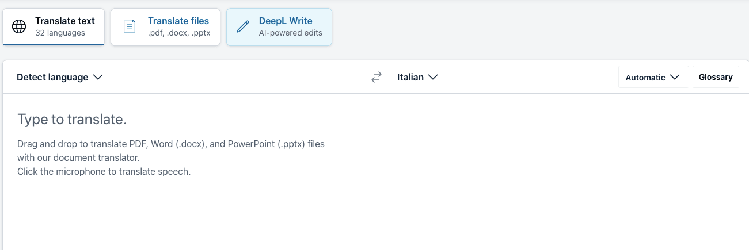The image size is (749, 250).
Task: Click the empty translation output area
Action: click(563, 172)
